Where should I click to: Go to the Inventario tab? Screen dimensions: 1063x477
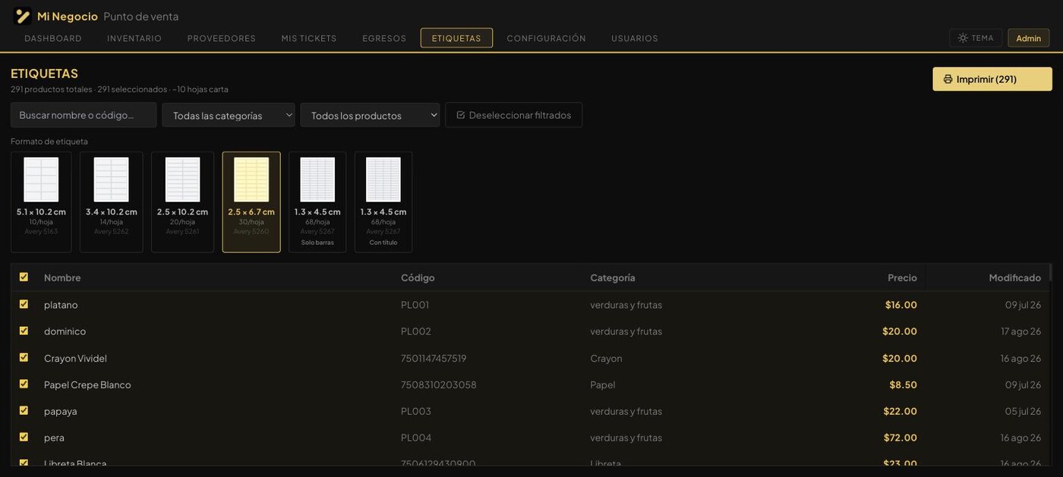click(134, 38)
